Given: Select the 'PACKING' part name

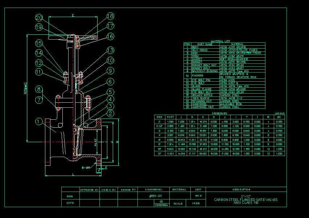Looking at the screenshot, I should tap(197, 76).
